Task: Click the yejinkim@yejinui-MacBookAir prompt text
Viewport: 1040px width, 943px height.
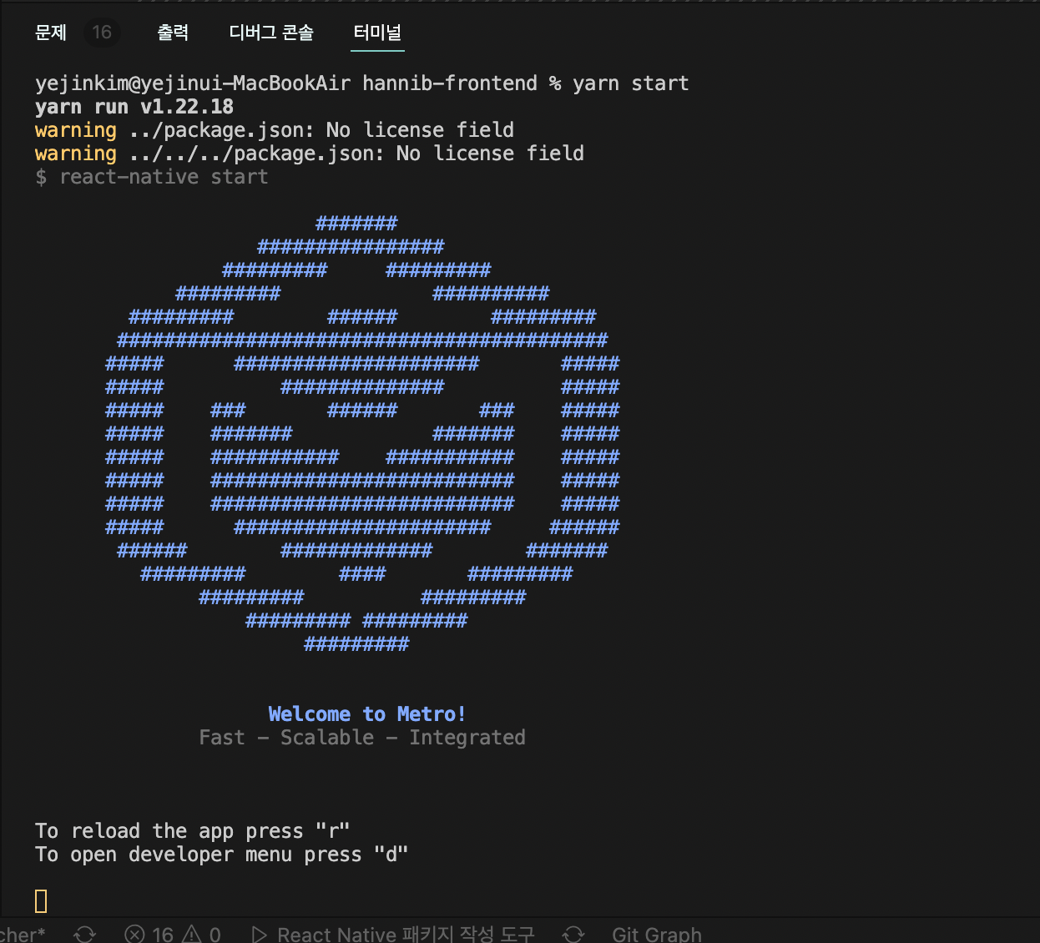Action: coord(193,83)
